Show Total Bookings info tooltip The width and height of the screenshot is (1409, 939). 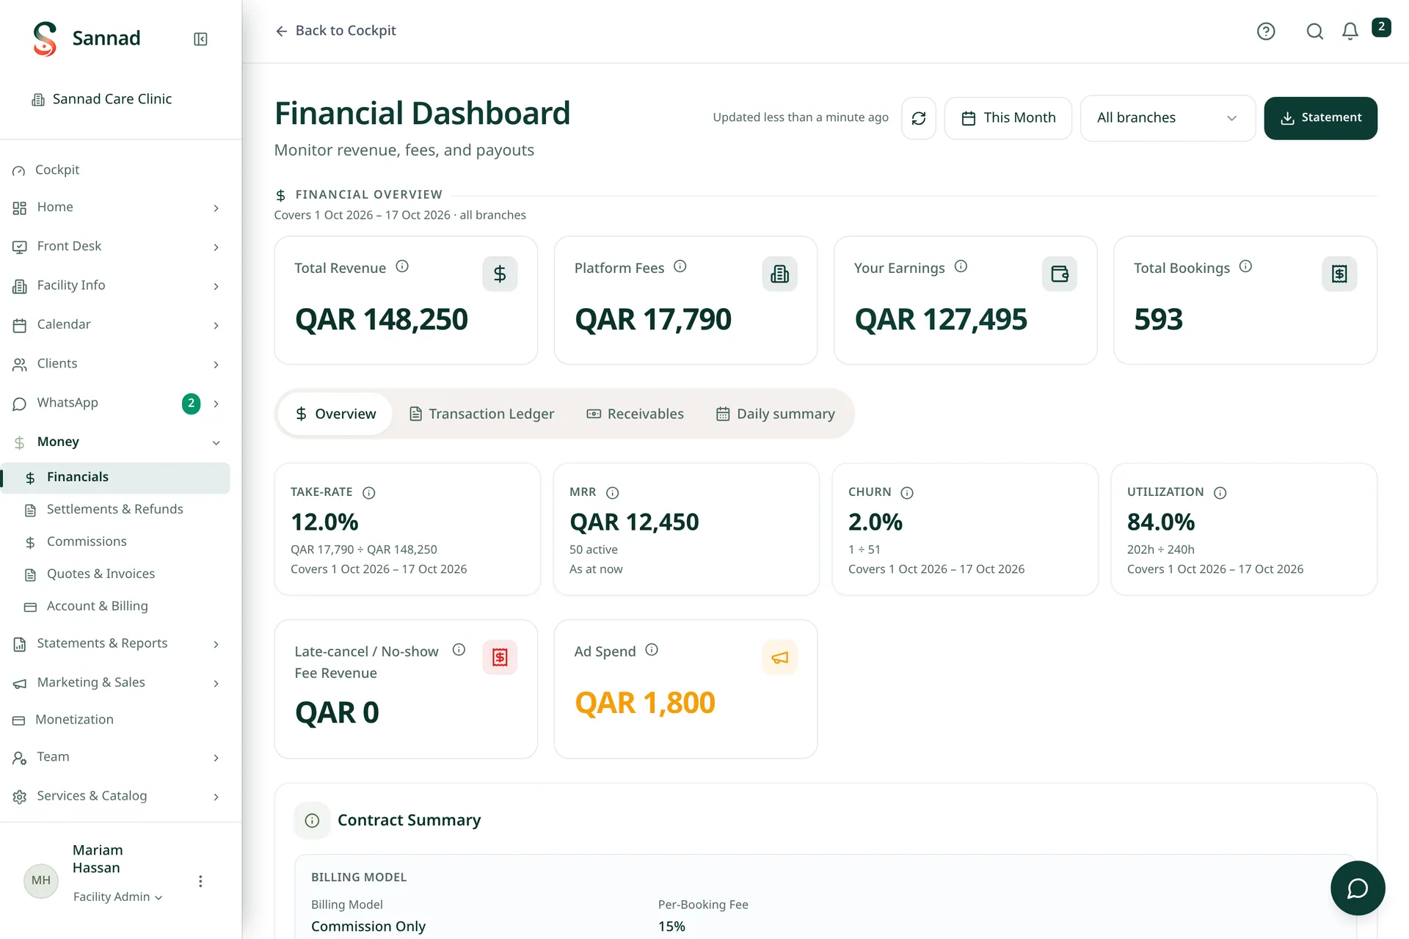click(x=1245, y=266)
